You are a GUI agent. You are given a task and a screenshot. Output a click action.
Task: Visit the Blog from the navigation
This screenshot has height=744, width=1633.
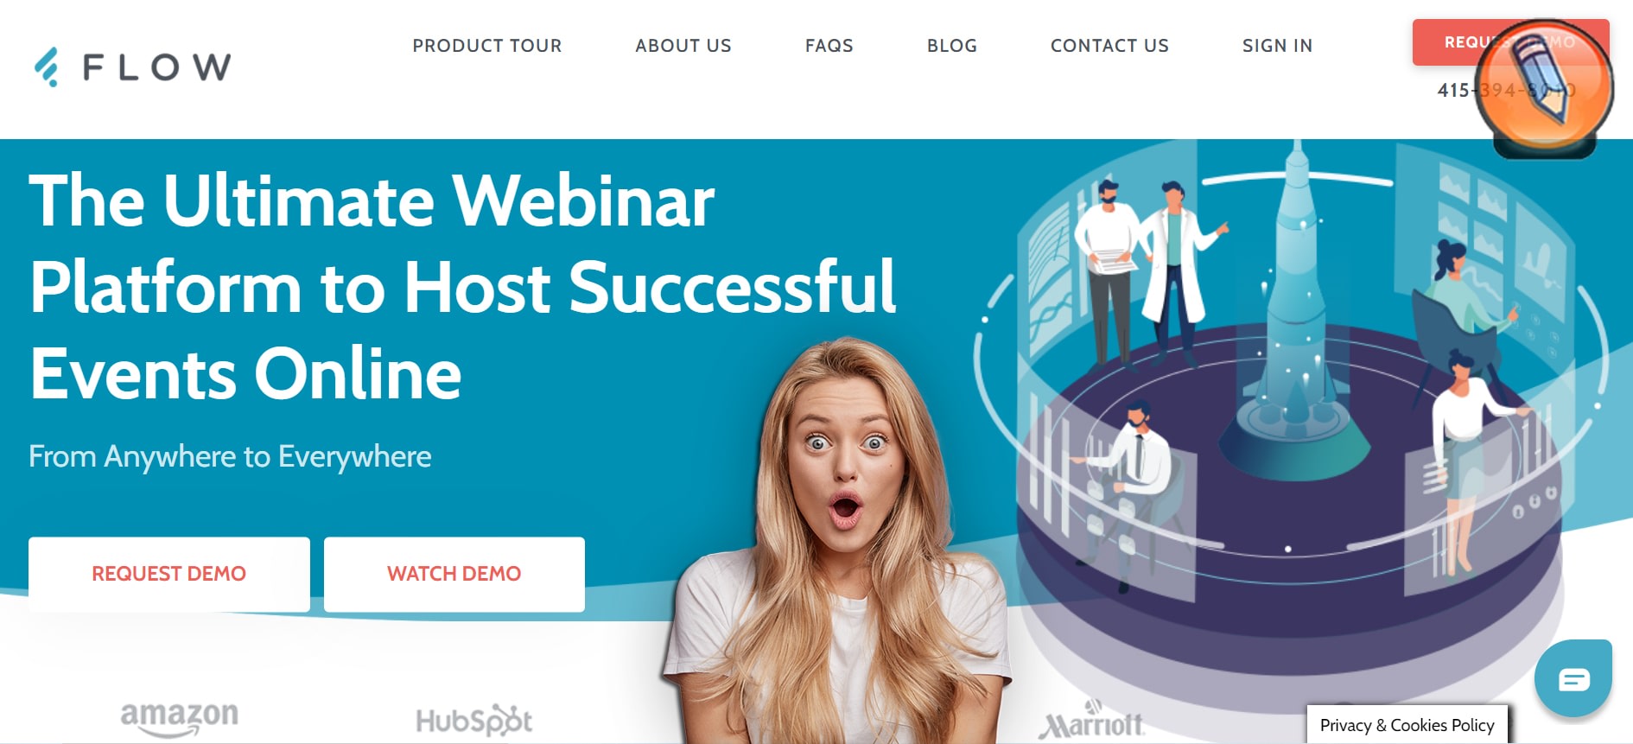tap(952, 46)
